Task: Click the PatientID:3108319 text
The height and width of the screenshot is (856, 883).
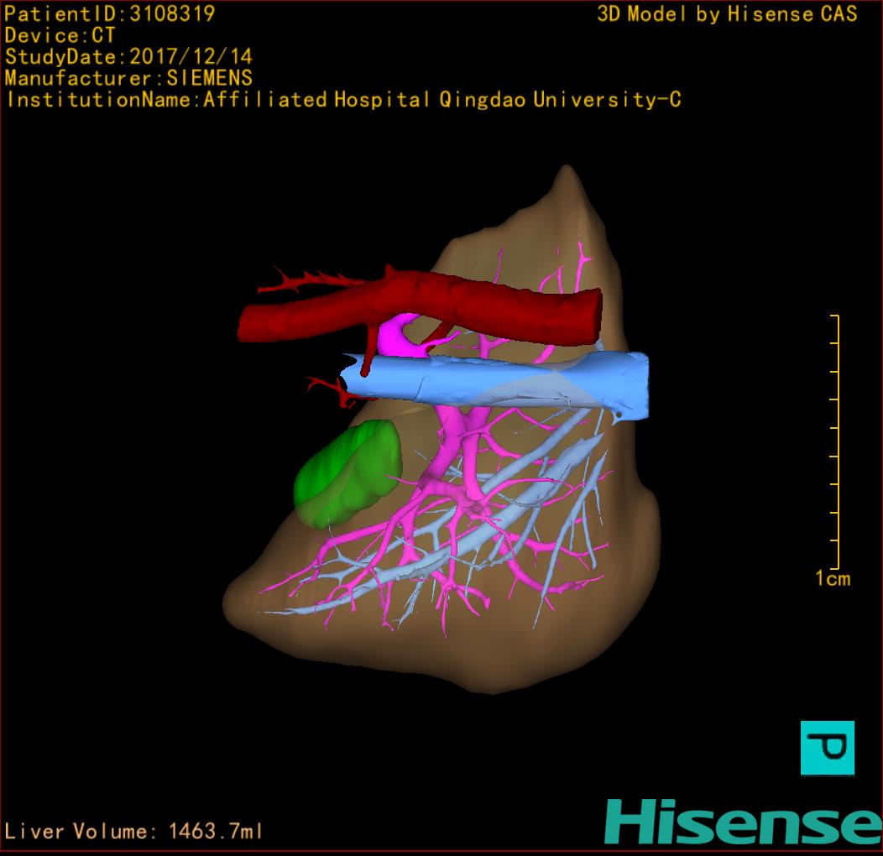Action: [110, 13]
